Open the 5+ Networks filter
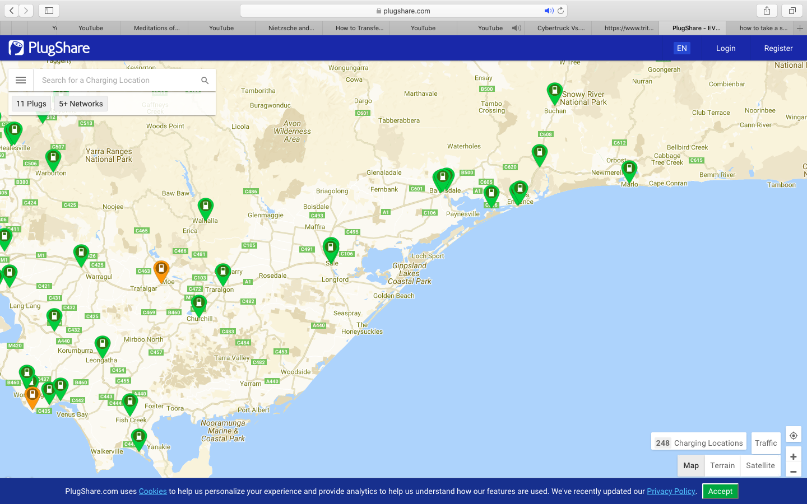This screenshot has height=504, width=807. point(81,104)
